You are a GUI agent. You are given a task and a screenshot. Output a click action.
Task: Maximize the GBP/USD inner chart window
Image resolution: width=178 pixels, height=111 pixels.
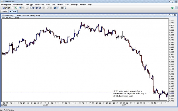coord(171,15)
